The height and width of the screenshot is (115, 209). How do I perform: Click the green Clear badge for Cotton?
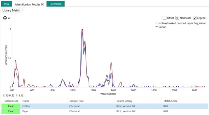pos(11,106)
